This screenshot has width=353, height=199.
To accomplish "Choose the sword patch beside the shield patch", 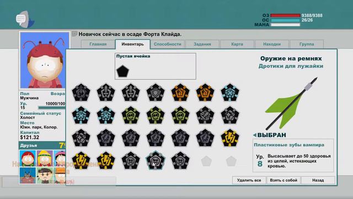I will pyautogui.click(x=131, y=92).
